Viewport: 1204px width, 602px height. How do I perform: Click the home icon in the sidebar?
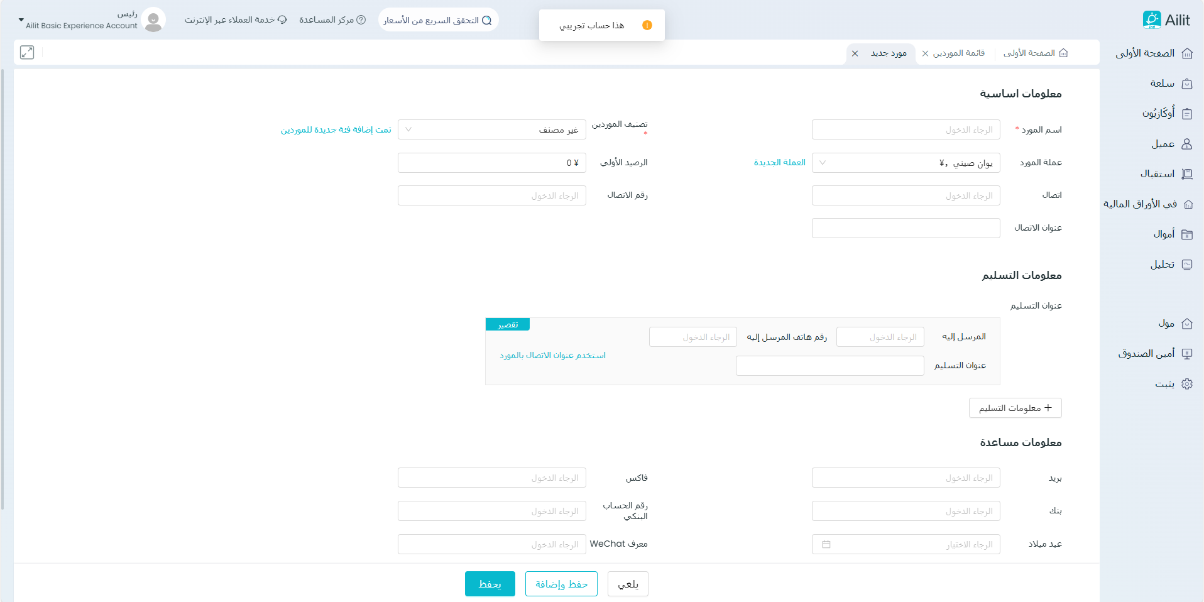tap(1187, 53)
